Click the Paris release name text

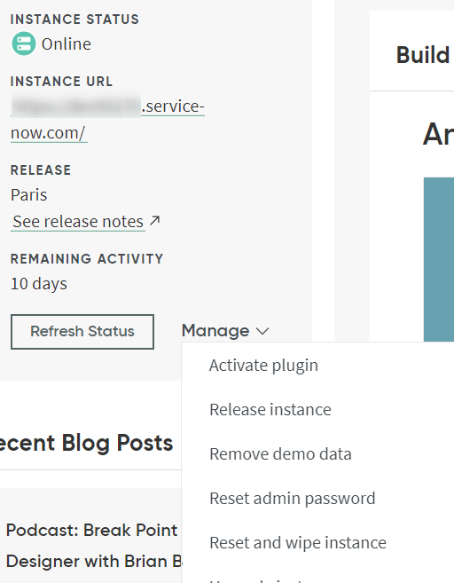[29, 195]
